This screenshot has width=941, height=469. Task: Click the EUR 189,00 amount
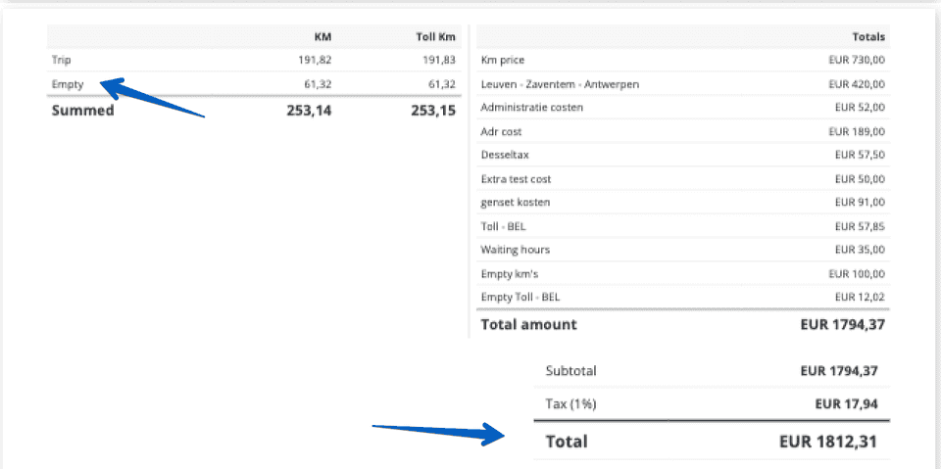click(857, 131)
